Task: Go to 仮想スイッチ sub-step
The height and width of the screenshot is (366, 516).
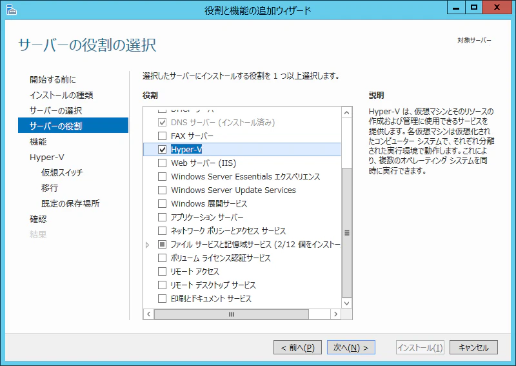Action: [62, 172]
